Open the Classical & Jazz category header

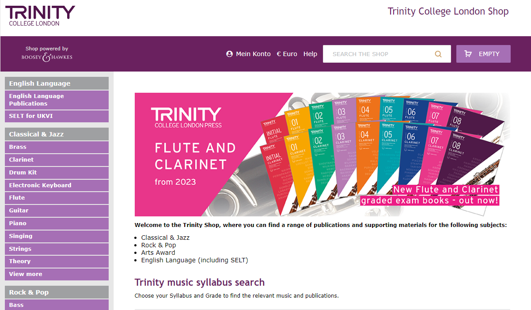pyautogui.click(x=57, y=134)
